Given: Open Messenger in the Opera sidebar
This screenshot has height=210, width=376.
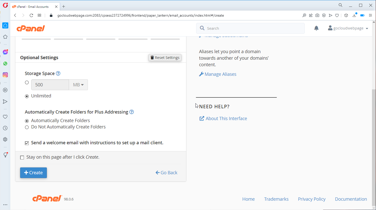Looking at the screenshot, I should 5,52.
